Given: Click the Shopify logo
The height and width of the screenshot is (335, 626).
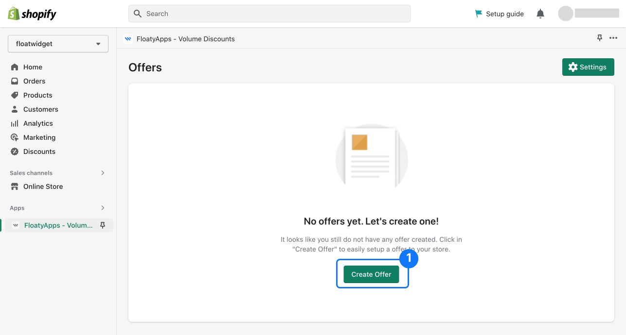Looking at the screenshot, I should click(x=32, y=14).
